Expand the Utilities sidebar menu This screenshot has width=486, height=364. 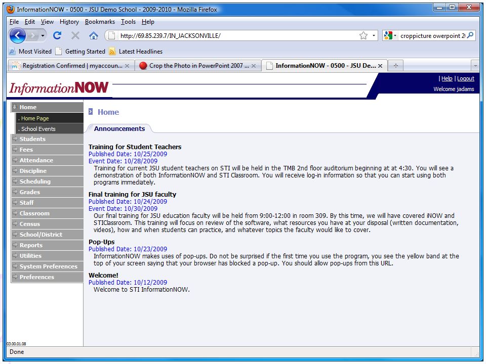tap(48, 256)
